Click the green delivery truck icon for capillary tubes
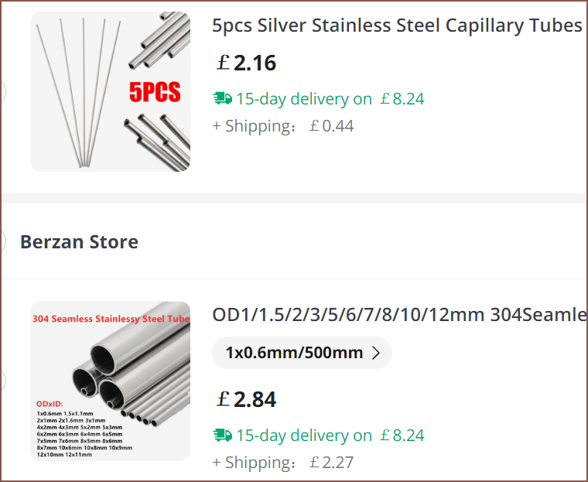Image resolution: width=588 pixels, height=482 pixels. pos(222,99)
